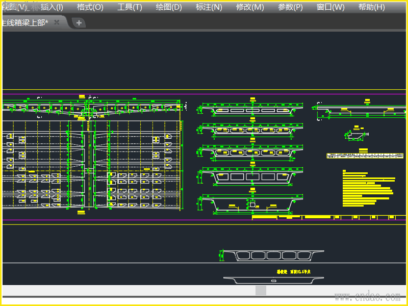Click the 工具(T) menu
Screen dimensions: 408x306
coord(130,7)
